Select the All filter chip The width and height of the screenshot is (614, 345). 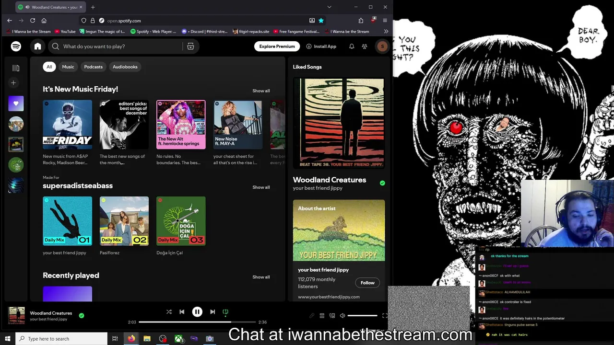click(49, 67)
